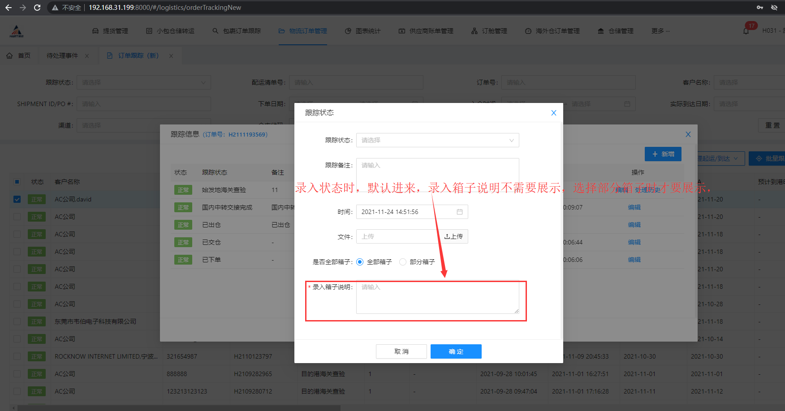Open the 跟踪状态 filter dropdown on page
Screen dimensions: 785x411
click(143, 82)
